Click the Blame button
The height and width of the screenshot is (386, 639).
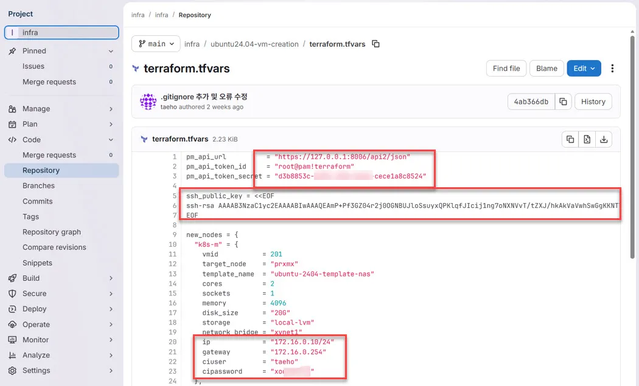click(x=546, y=69)
